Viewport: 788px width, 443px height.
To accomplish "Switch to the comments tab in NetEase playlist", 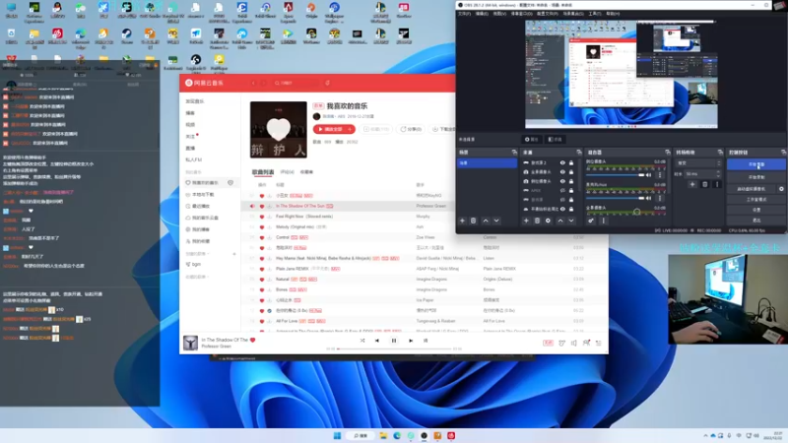I will click(287, 172).
